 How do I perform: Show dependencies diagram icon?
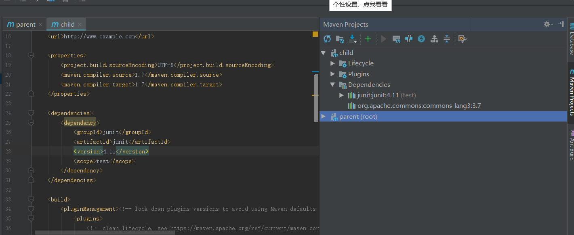(434, 39)
